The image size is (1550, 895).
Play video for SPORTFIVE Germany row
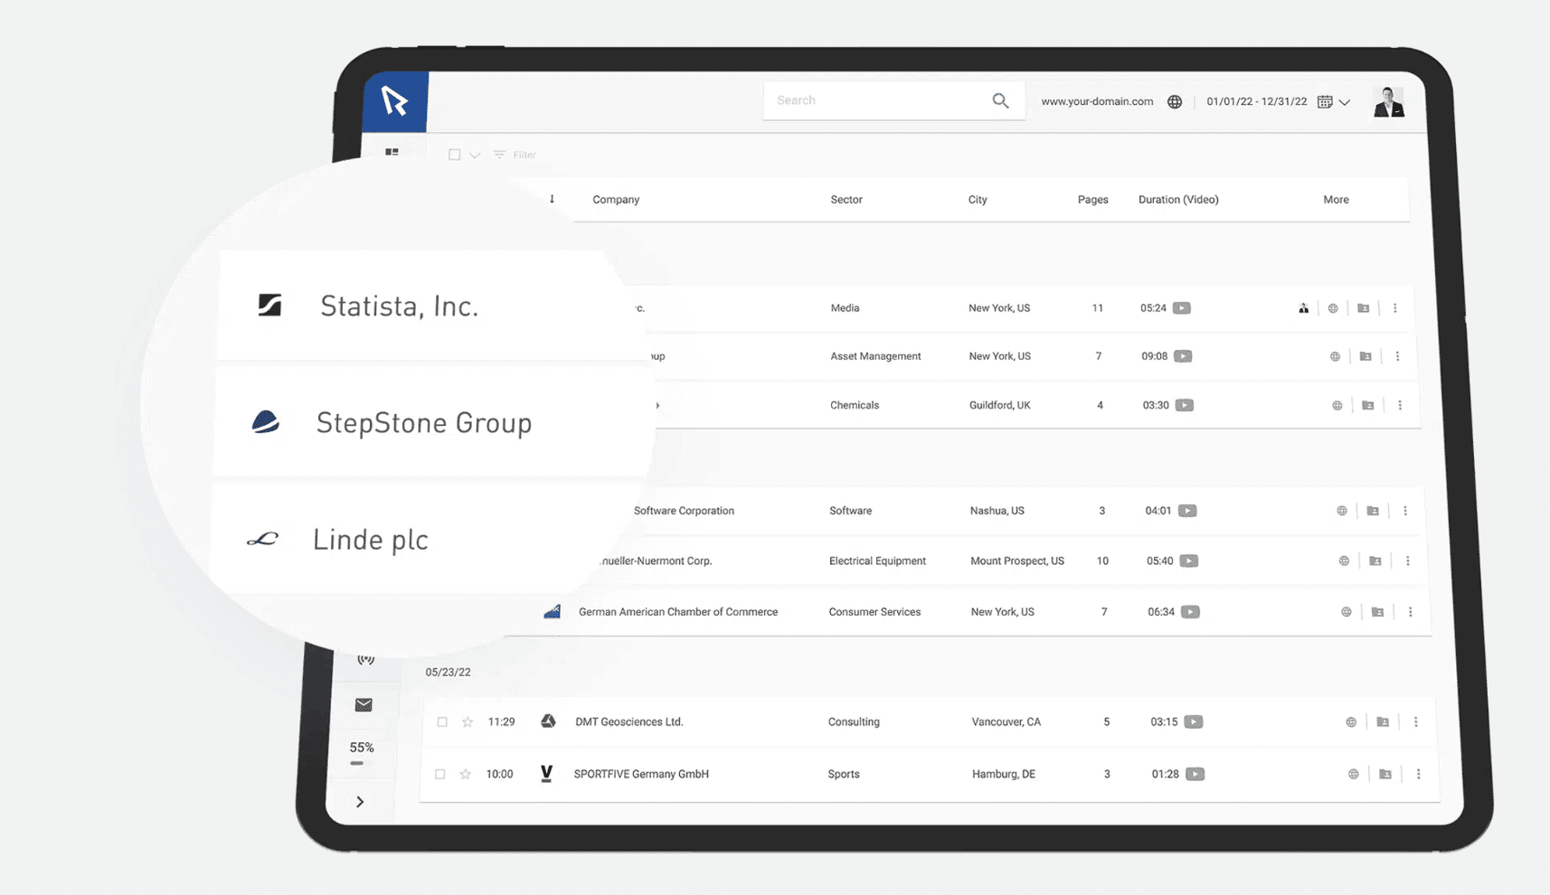click(x=1196, y=774)
